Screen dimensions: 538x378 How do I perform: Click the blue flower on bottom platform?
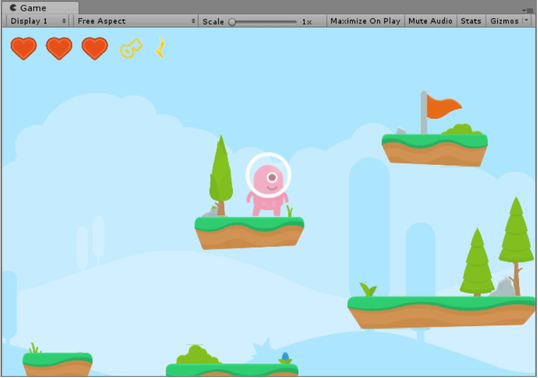click(285, 358)
